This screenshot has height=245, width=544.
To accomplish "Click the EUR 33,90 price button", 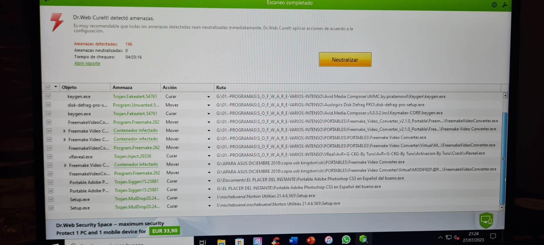I will [x=165, y=231].
